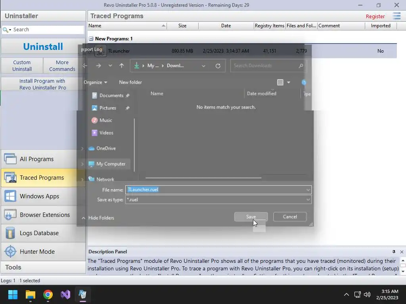Open the File name history dropdown arrow
This screenshot has width=406, height=304.
click(308, 190)
